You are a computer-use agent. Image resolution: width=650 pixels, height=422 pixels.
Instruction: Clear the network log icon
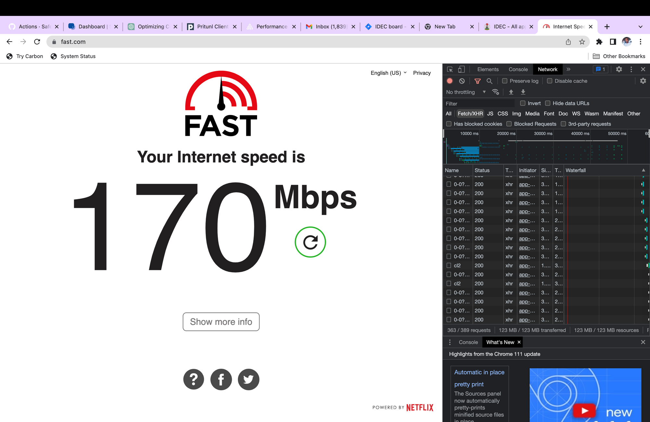coord(462,81)
